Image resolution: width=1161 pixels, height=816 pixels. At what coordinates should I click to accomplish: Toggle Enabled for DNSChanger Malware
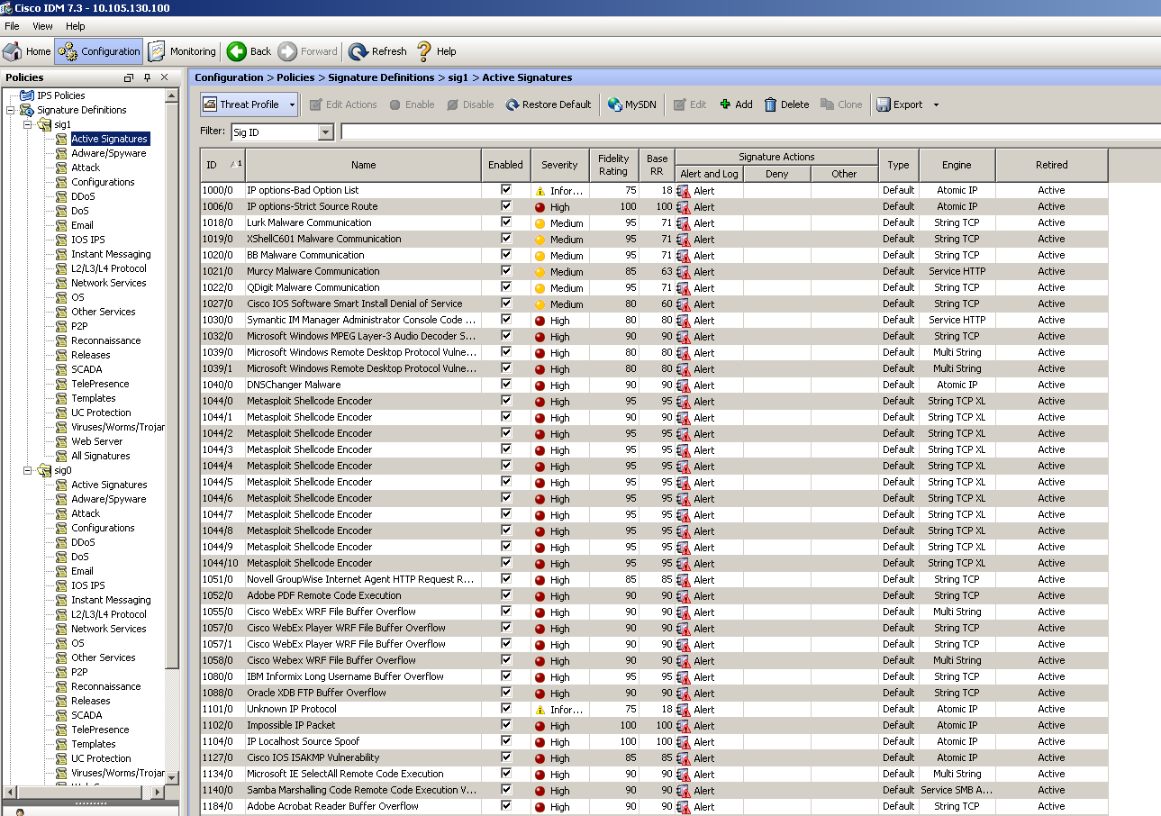tap(506, 385)
